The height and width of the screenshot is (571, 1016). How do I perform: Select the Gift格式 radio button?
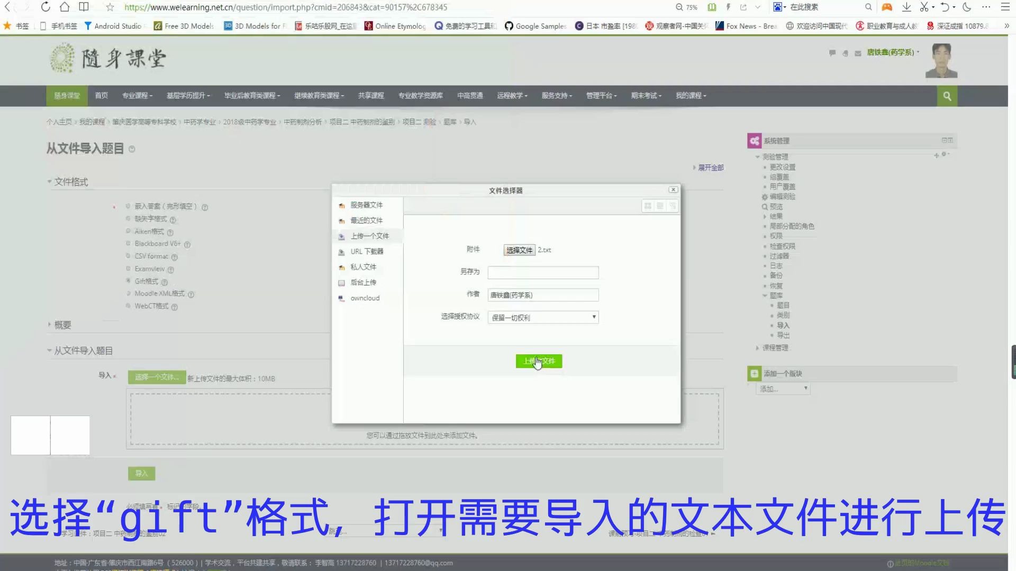coord(128,281)
